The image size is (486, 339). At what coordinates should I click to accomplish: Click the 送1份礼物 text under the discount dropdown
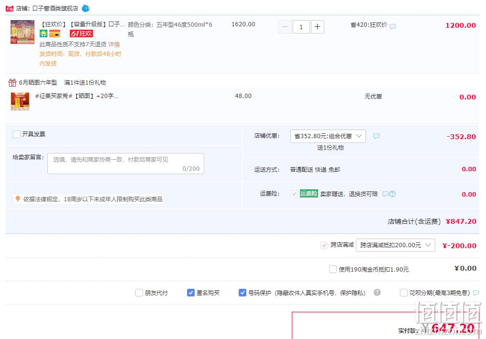tap(331, 147)
